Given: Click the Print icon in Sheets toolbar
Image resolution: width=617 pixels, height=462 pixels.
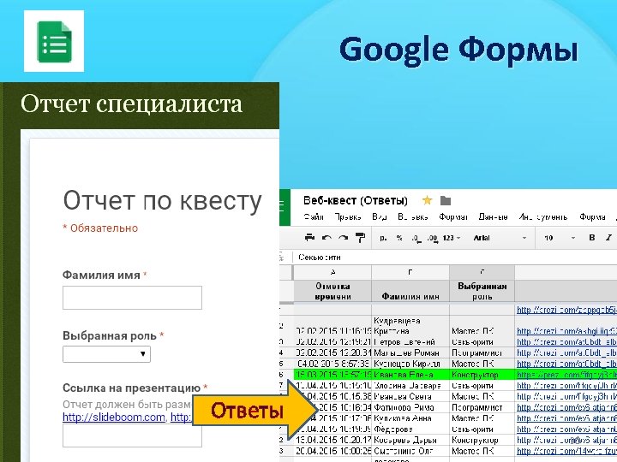Looking at the screenshot, I should 309,237.
